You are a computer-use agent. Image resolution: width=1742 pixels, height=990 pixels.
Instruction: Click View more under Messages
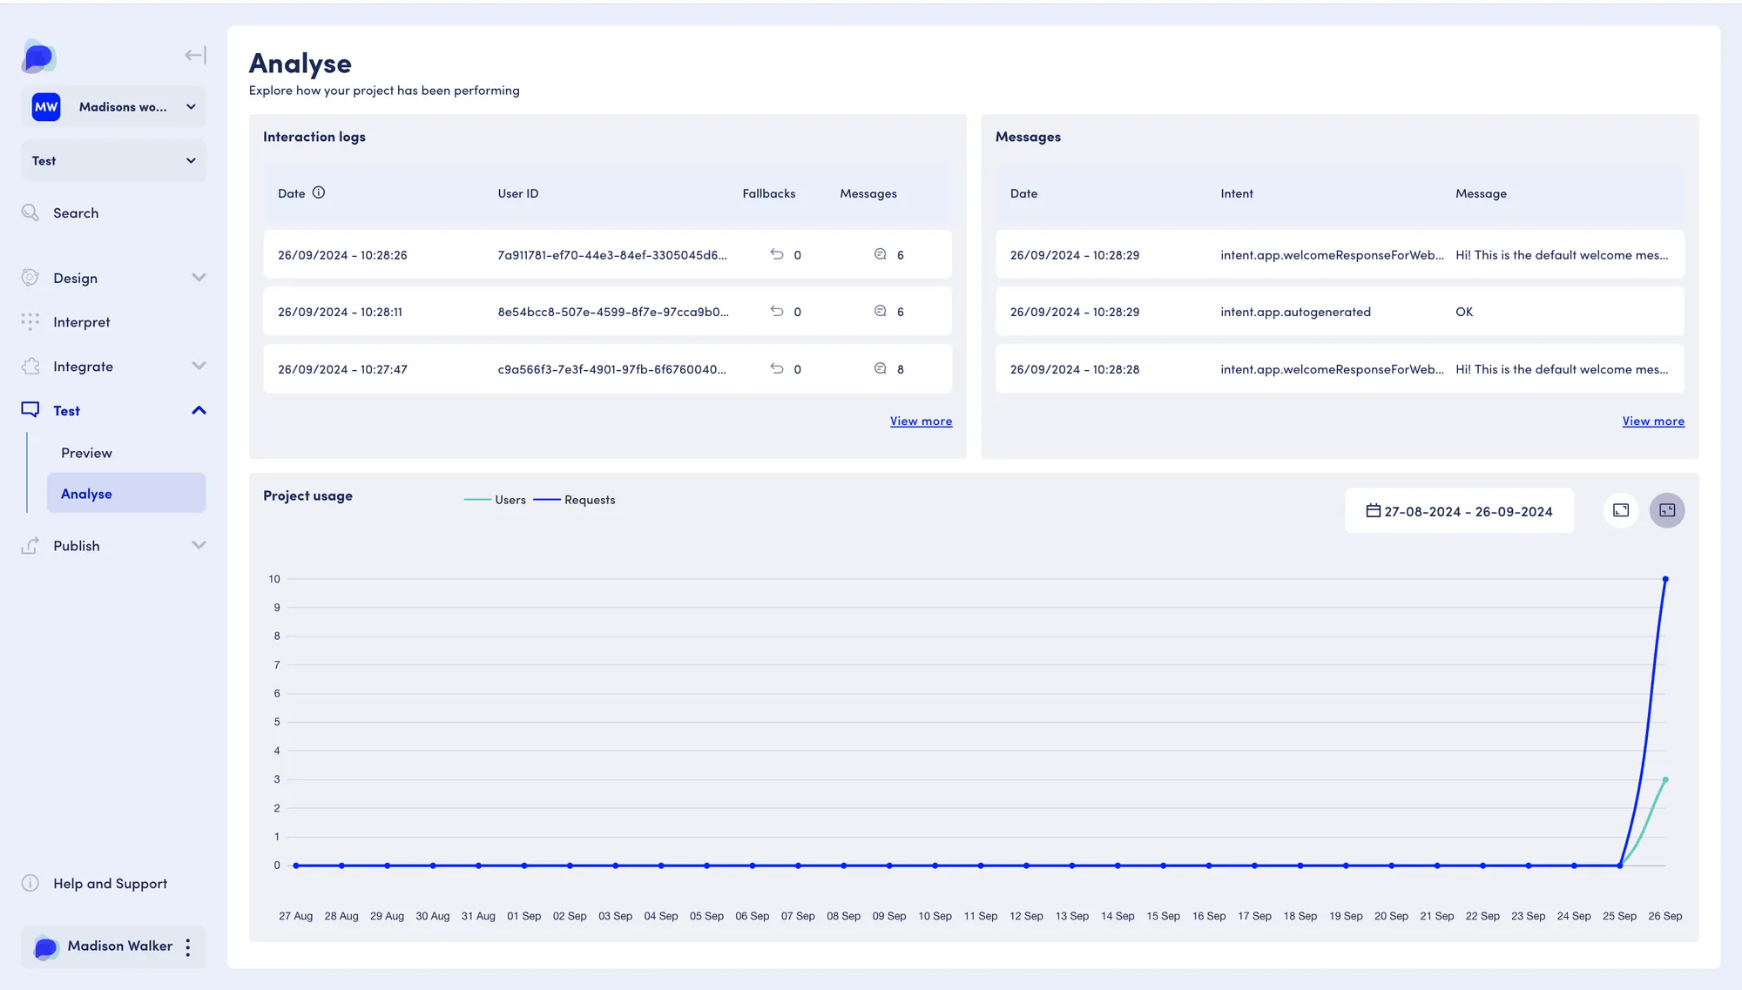click(x=1653, y=421)
